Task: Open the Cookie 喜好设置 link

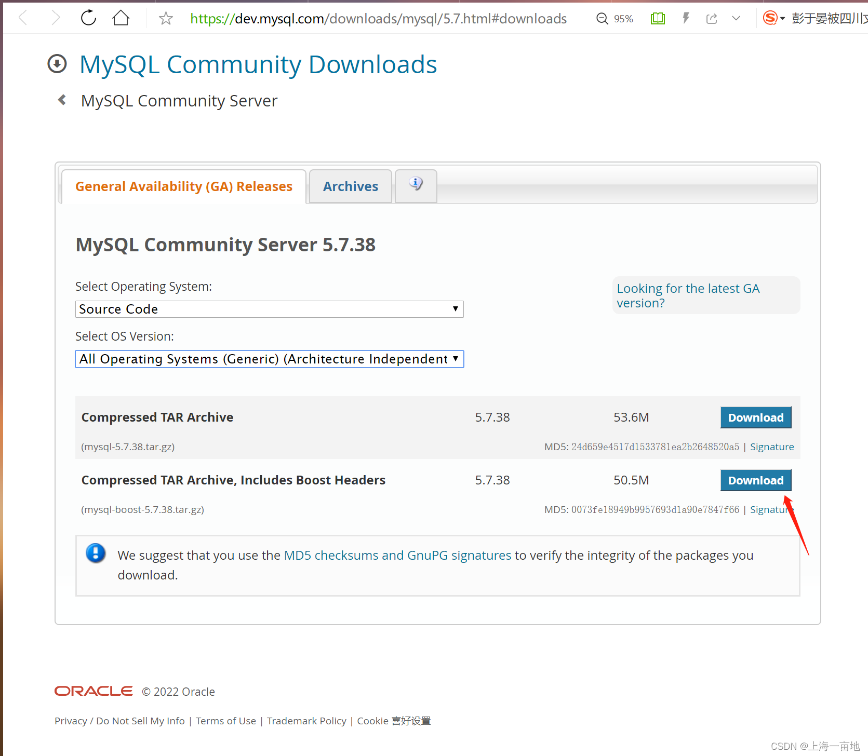Action: click(394, 721)
